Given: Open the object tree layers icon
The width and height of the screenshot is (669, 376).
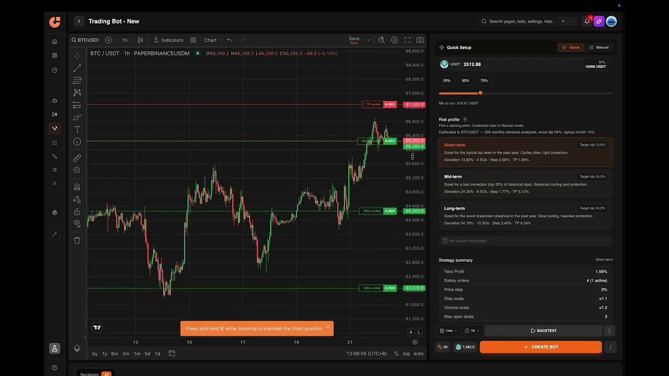Looking at the screenshot, I should click(77, 348).
